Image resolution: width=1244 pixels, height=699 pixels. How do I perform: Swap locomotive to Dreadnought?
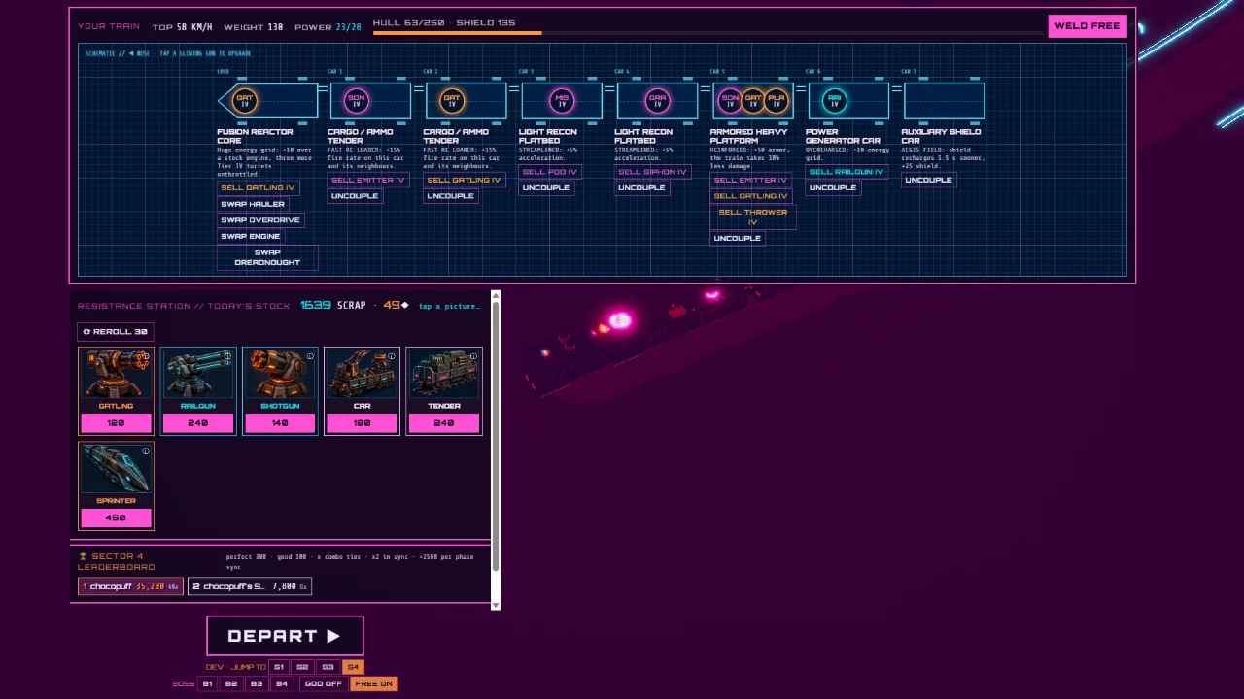pyautogui.click(x=267, y=257)
